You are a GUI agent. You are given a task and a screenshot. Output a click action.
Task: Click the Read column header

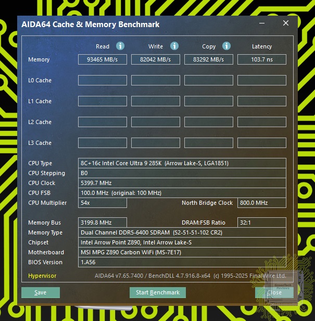point(103,46)
